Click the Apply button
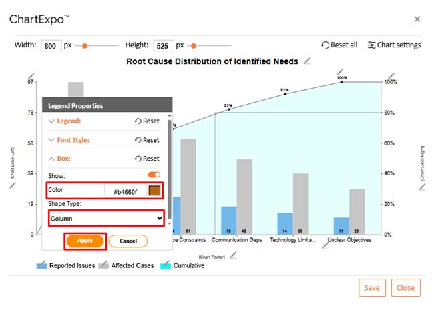The height and width of the screenshot is (314, 434). 85,241
